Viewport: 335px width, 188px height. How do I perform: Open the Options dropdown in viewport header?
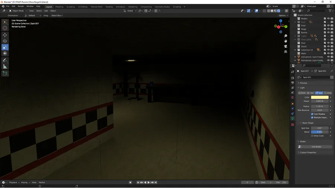click(283, 16)
